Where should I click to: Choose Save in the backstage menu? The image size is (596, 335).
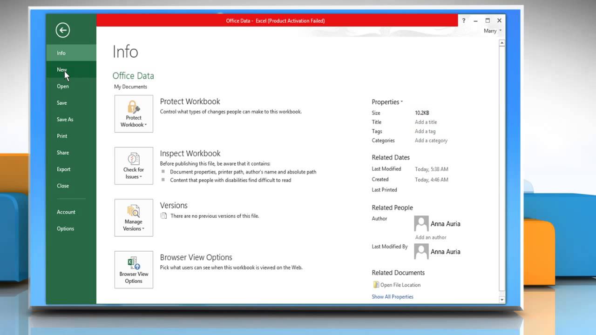point(71,103)
